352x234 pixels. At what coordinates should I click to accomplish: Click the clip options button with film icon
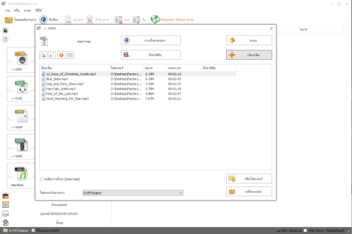pos(151,55)
